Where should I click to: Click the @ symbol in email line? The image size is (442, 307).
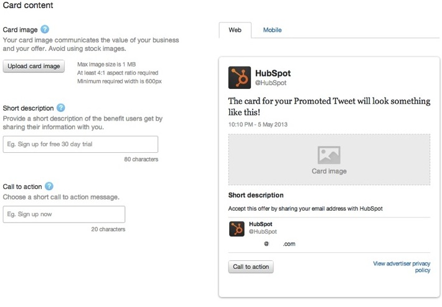(266, 244)
